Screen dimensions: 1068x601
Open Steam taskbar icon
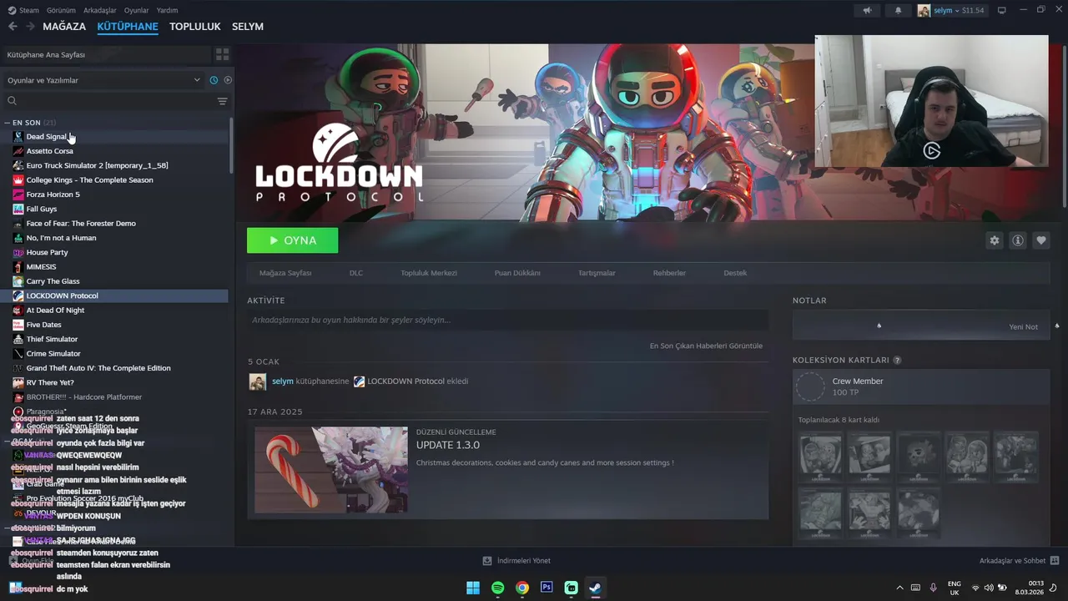pyautogui.click(x=595, y=588)
